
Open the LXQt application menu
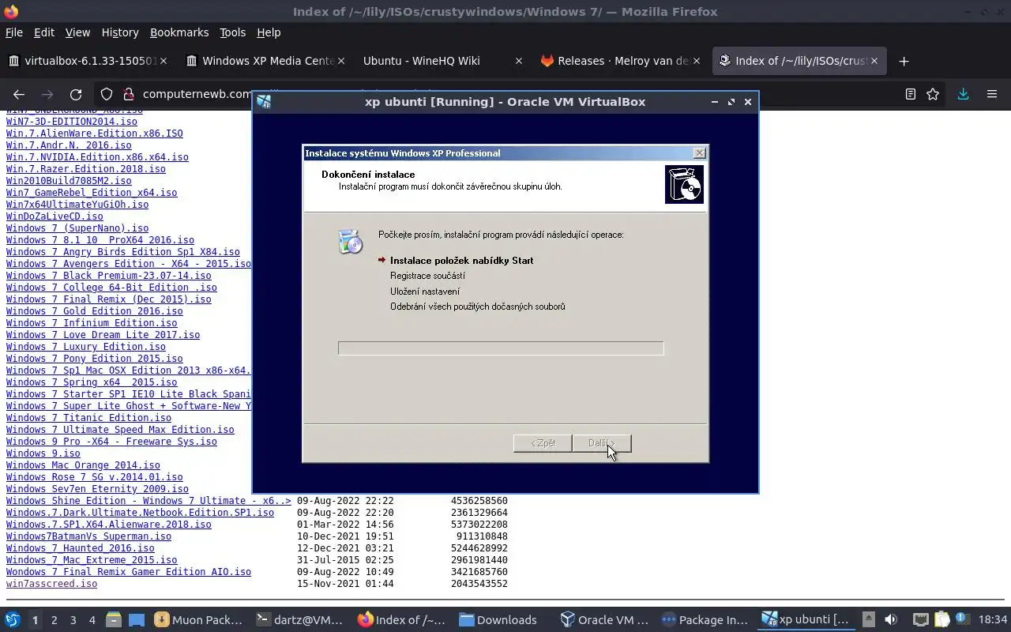(x=12, y=620)
